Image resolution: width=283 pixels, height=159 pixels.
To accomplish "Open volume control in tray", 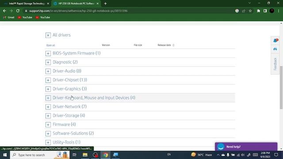I will 243,155.
